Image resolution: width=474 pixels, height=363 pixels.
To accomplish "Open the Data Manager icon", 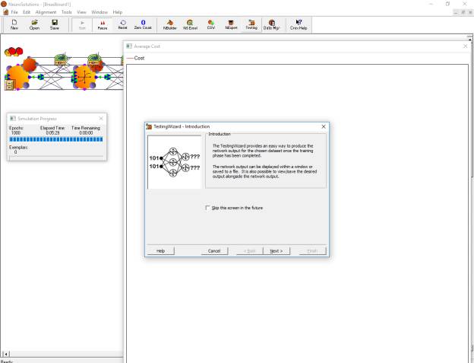I will pyautogui.click(x=271, y=24).
